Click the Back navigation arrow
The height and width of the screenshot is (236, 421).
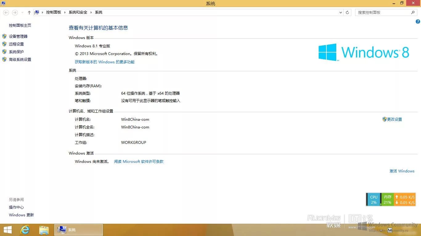coord(6,13)
